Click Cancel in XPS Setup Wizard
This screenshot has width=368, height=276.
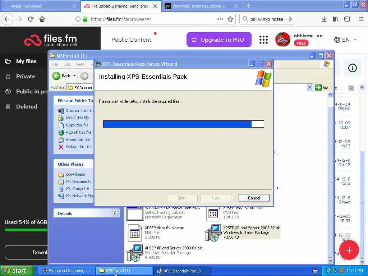point(254,198)
